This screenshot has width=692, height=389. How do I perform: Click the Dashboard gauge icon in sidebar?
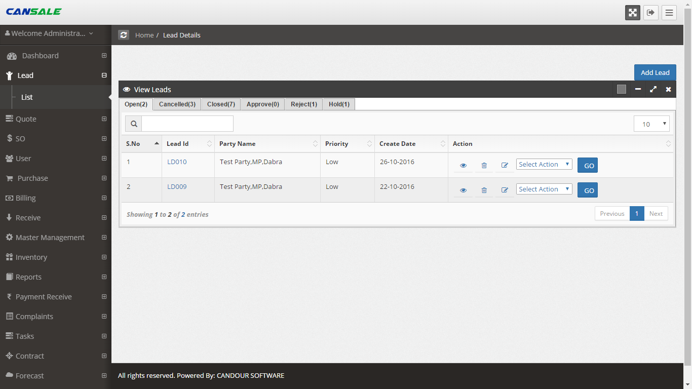tap(12, 56)
